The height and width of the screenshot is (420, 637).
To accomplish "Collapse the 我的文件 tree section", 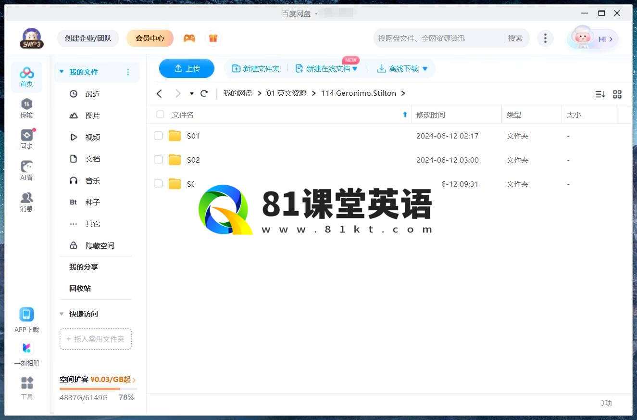I will [62, 72].
